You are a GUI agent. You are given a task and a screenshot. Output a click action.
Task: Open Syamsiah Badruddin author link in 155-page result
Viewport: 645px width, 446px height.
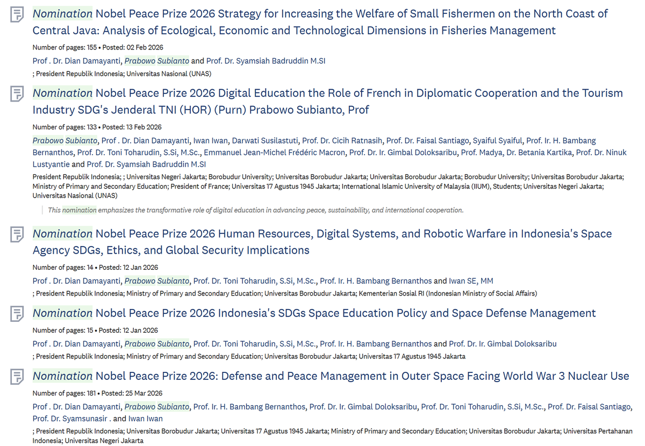266,61
